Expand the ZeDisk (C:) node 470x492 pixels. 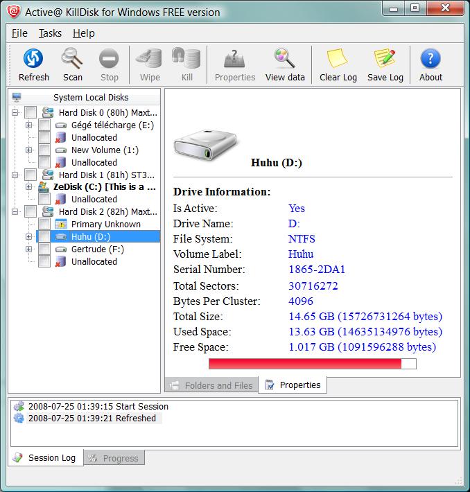[x=29, y=186]
